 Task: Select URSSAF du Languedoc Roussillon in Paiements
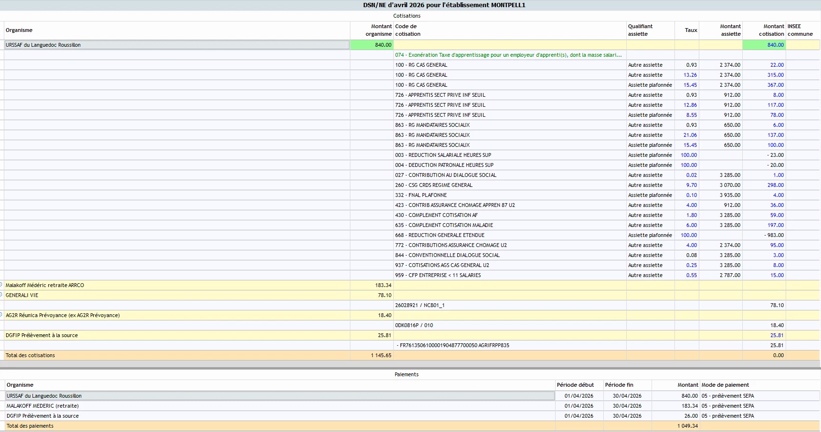(x=280, y=396)
